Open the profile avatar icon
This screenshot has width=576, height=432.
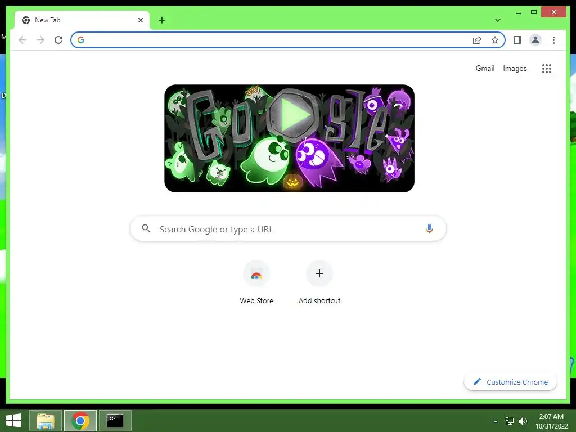point(535,40)
